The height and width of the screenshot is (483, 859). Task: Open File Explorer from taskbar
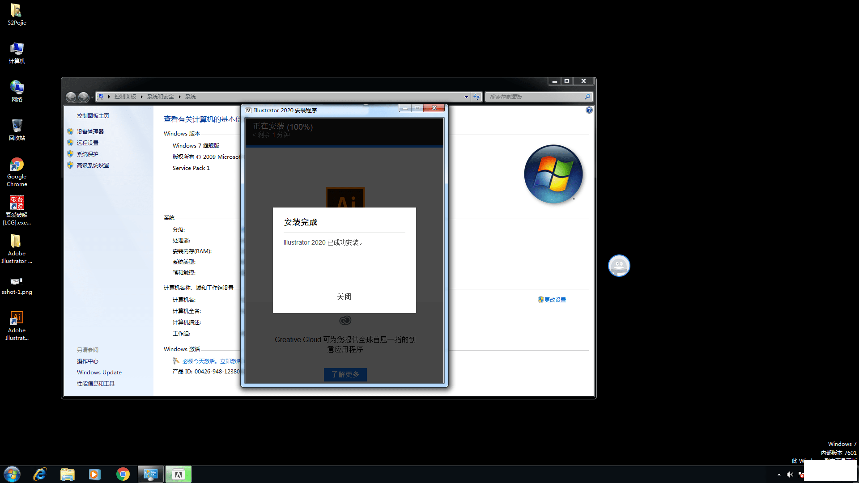(x=67, y=474)
